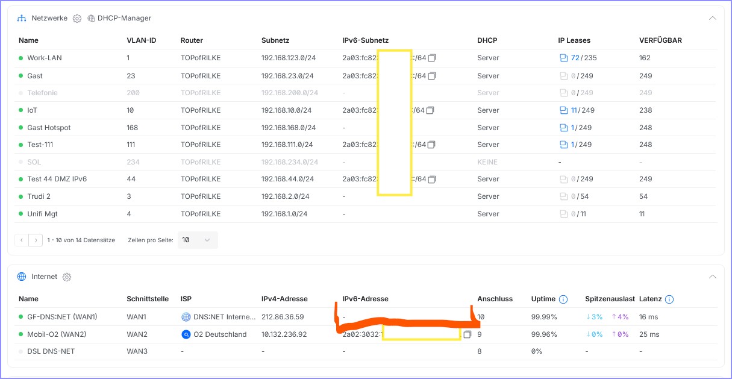Open the Netzwerke settings gear
Image resolution: width=732 pixels, height=379 pixels.
click(x=77, y=19)
